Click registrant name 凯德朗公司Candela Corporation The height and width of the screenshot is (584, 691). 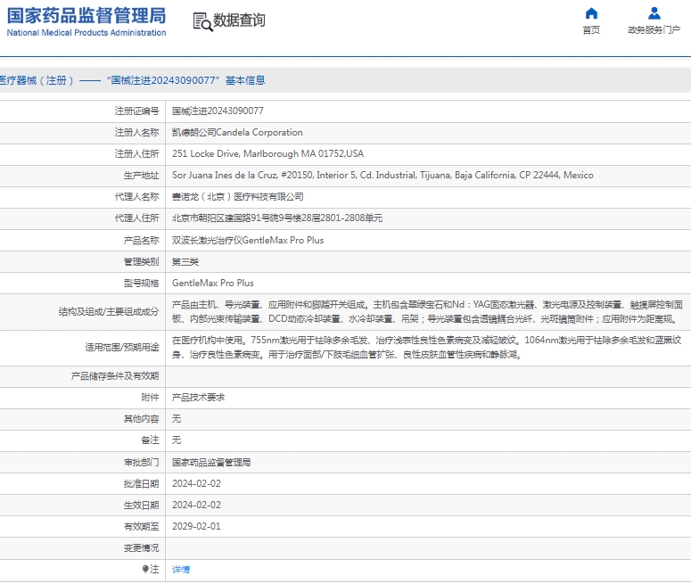(x=237, y=132)
